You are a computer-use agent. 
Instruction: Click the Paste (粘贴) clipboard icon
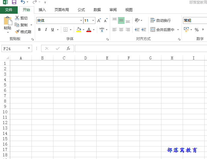pyautogui.click(x=8, y=21)
